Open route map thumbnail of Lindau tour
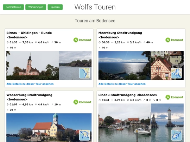This screenshot has height=142, width=190. pyautogui.click(x=177, y=135)
